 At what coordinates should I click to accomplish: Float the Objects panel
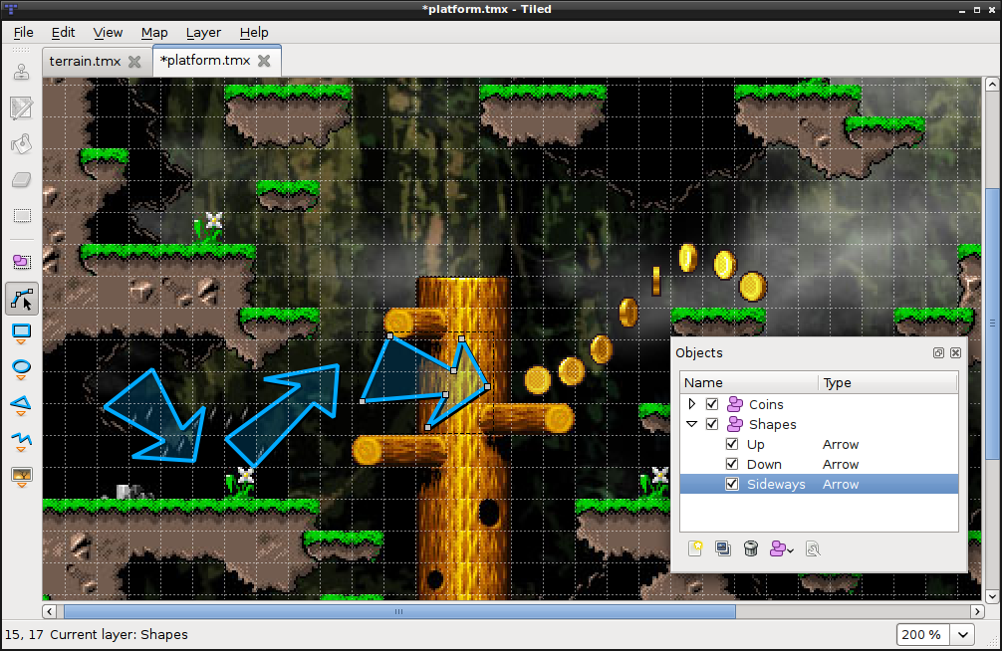tap(938, 353)
